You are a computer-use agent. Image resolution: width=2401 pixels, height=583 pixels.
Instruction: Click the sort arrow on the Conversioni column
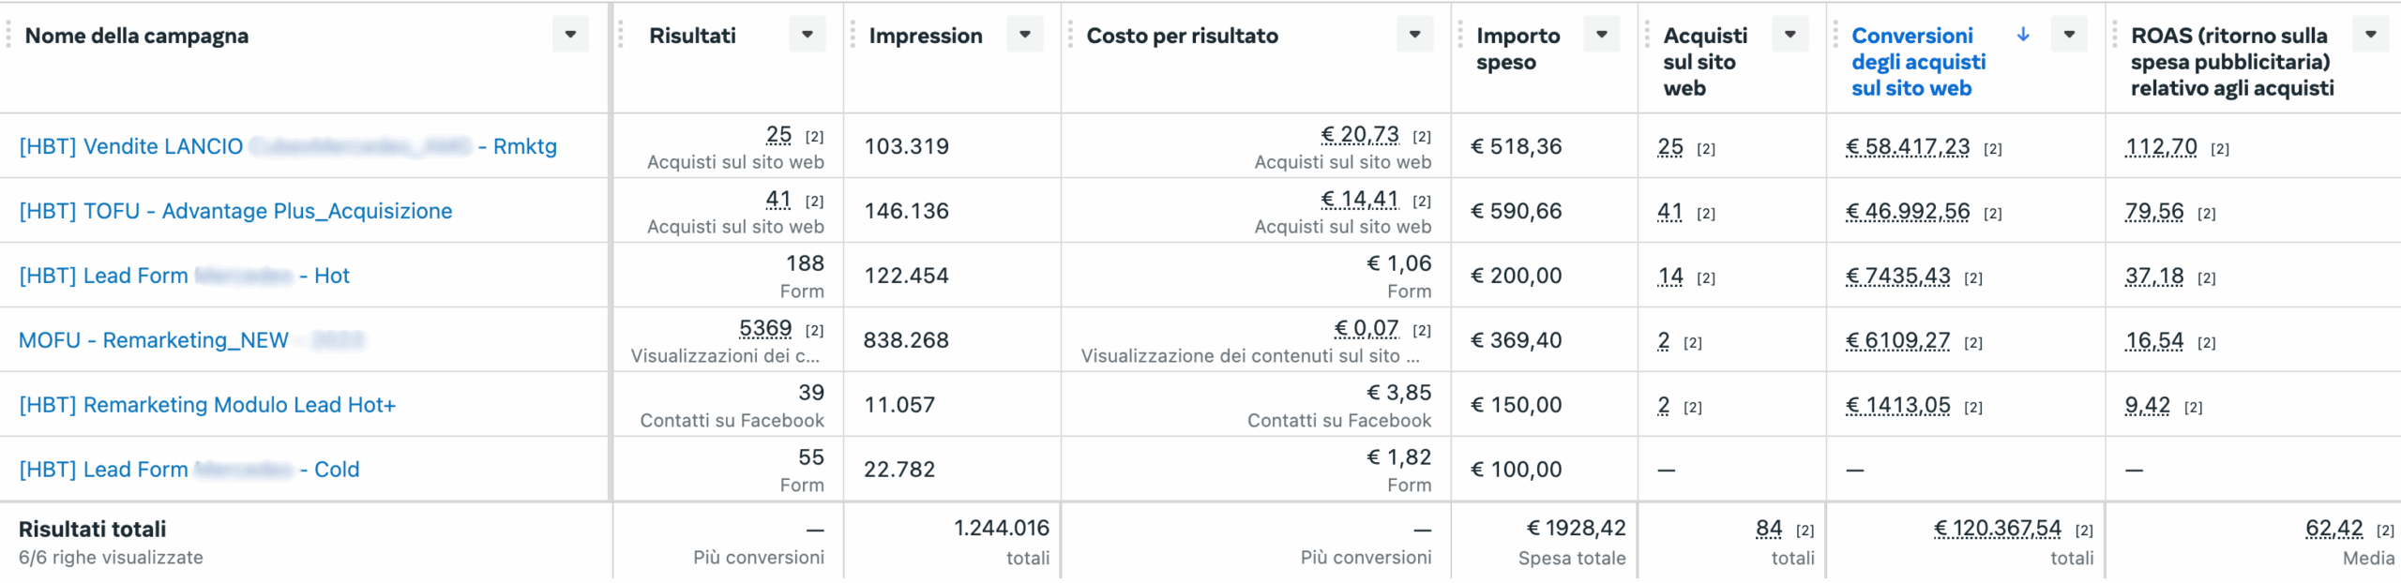[2023, 35]
